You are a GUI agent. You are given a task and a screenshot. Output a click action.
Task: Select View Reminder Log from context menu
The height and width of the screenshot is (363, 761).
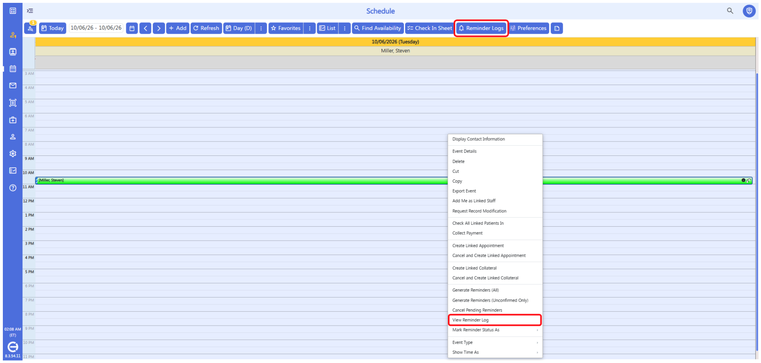(495, 320)
